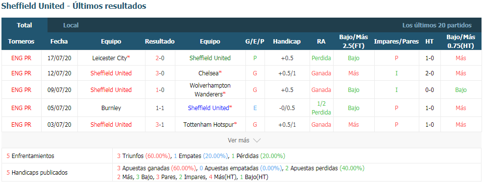Click the blue Sheffield United link in Burnley row
Screen dimensions: 483x183
209,108
